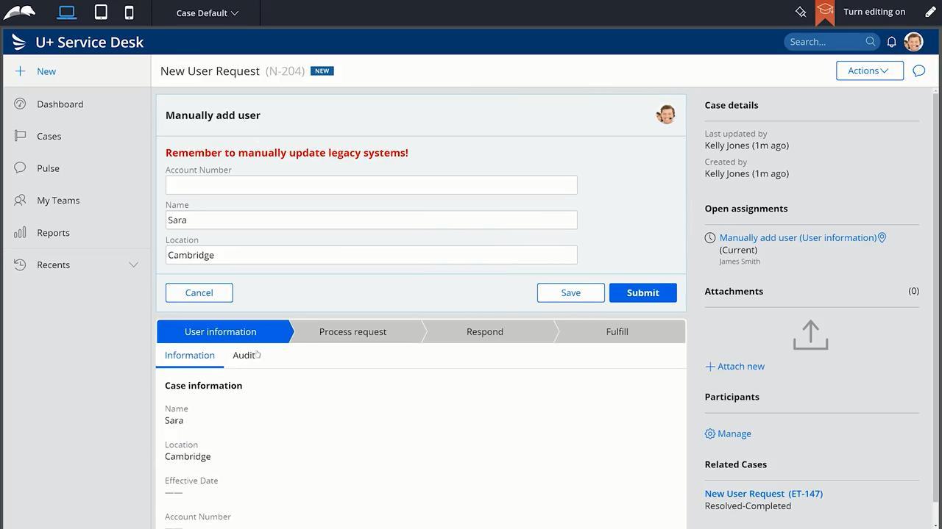Image resolution: width=942 pixels, height=529 pixels.
Task: Open related case New User Request ET-147
Action: coord(763,494)
